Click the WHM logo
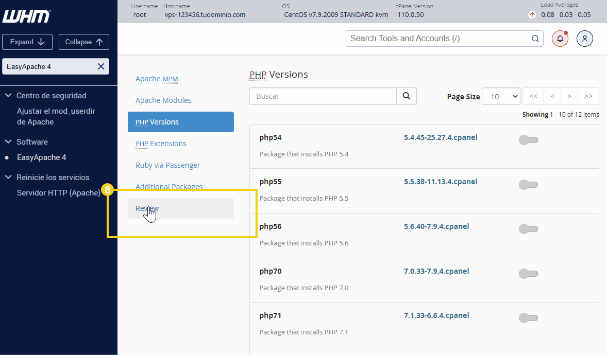The height and width of the screenshot is (355, 607). pos(26,16)
